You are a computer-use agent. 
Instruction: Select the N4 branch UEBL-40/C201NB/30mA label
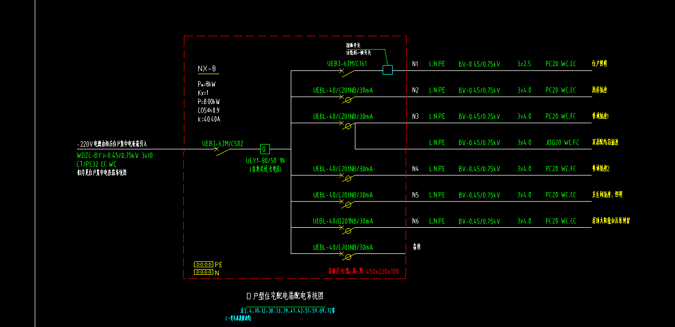(343, 169)
